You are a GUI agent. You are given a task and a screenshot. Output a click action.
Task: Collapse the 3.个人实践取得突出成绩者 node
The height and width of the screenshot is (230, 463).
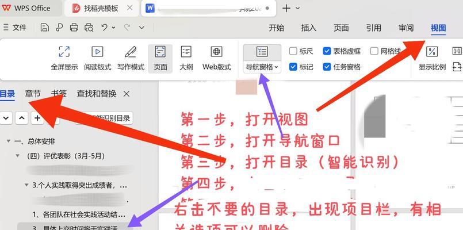[x=26, y=185]
